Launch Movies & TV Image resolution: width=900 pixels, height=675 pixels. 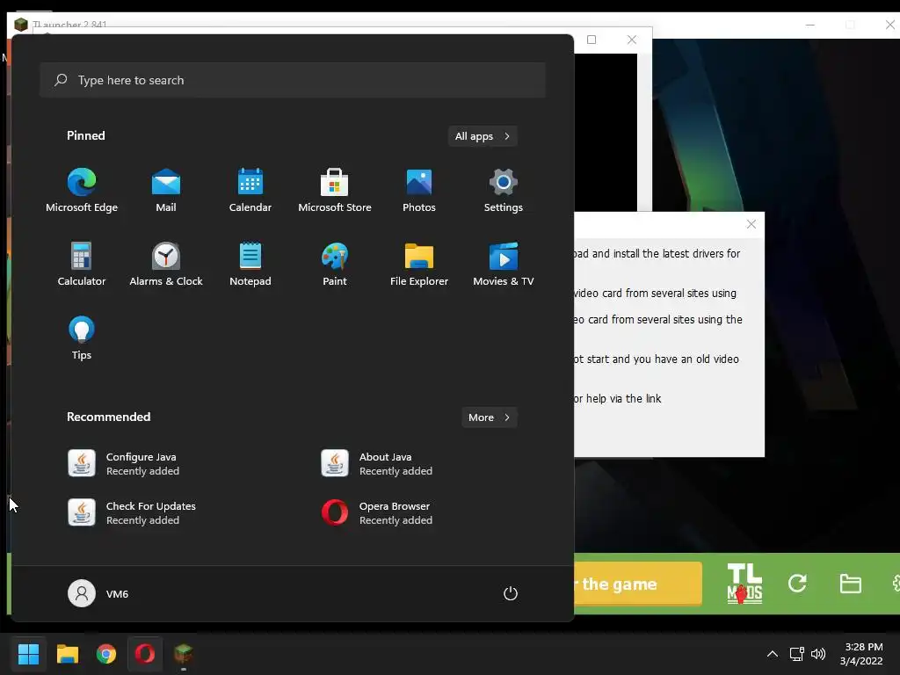(x=504, y=264)
